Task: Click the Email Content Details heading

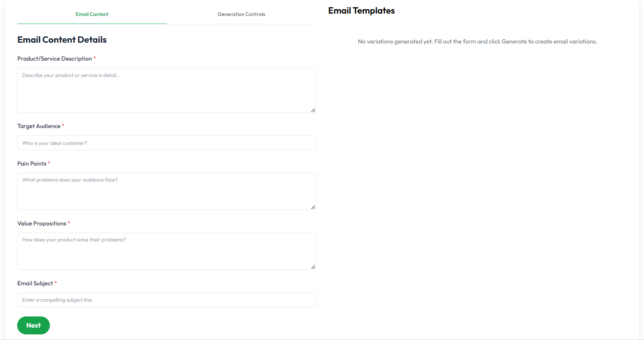Action: coord(62,40)
